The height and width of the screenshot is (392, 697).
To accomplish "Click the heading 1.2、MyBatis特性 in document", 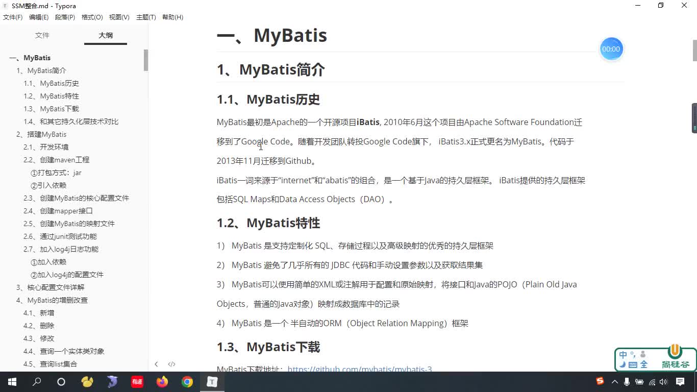I will [x=268, y=223].
